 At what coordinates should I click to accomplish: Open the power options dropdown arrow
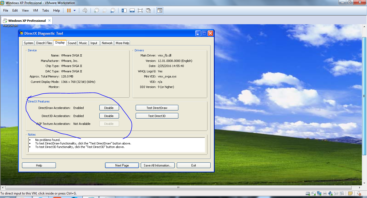click(x=74, y=10)
